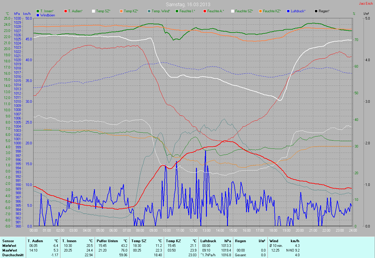
Task: Click the '1030' tick on the hPa axis
Action: click(x=17, y=18)
